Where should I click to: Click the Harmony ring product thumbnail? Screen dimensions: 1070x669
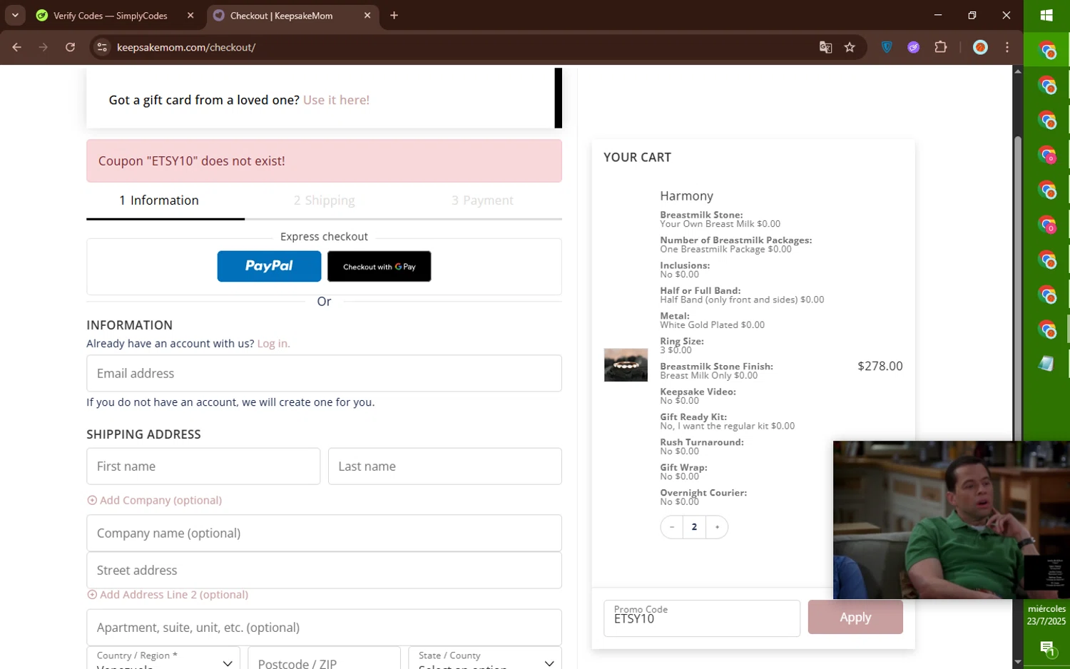(x=626, y=365)
